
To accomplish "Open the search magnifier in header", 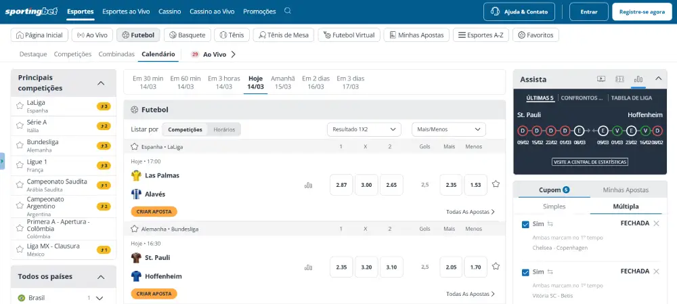I will click(x=288, y=12).
